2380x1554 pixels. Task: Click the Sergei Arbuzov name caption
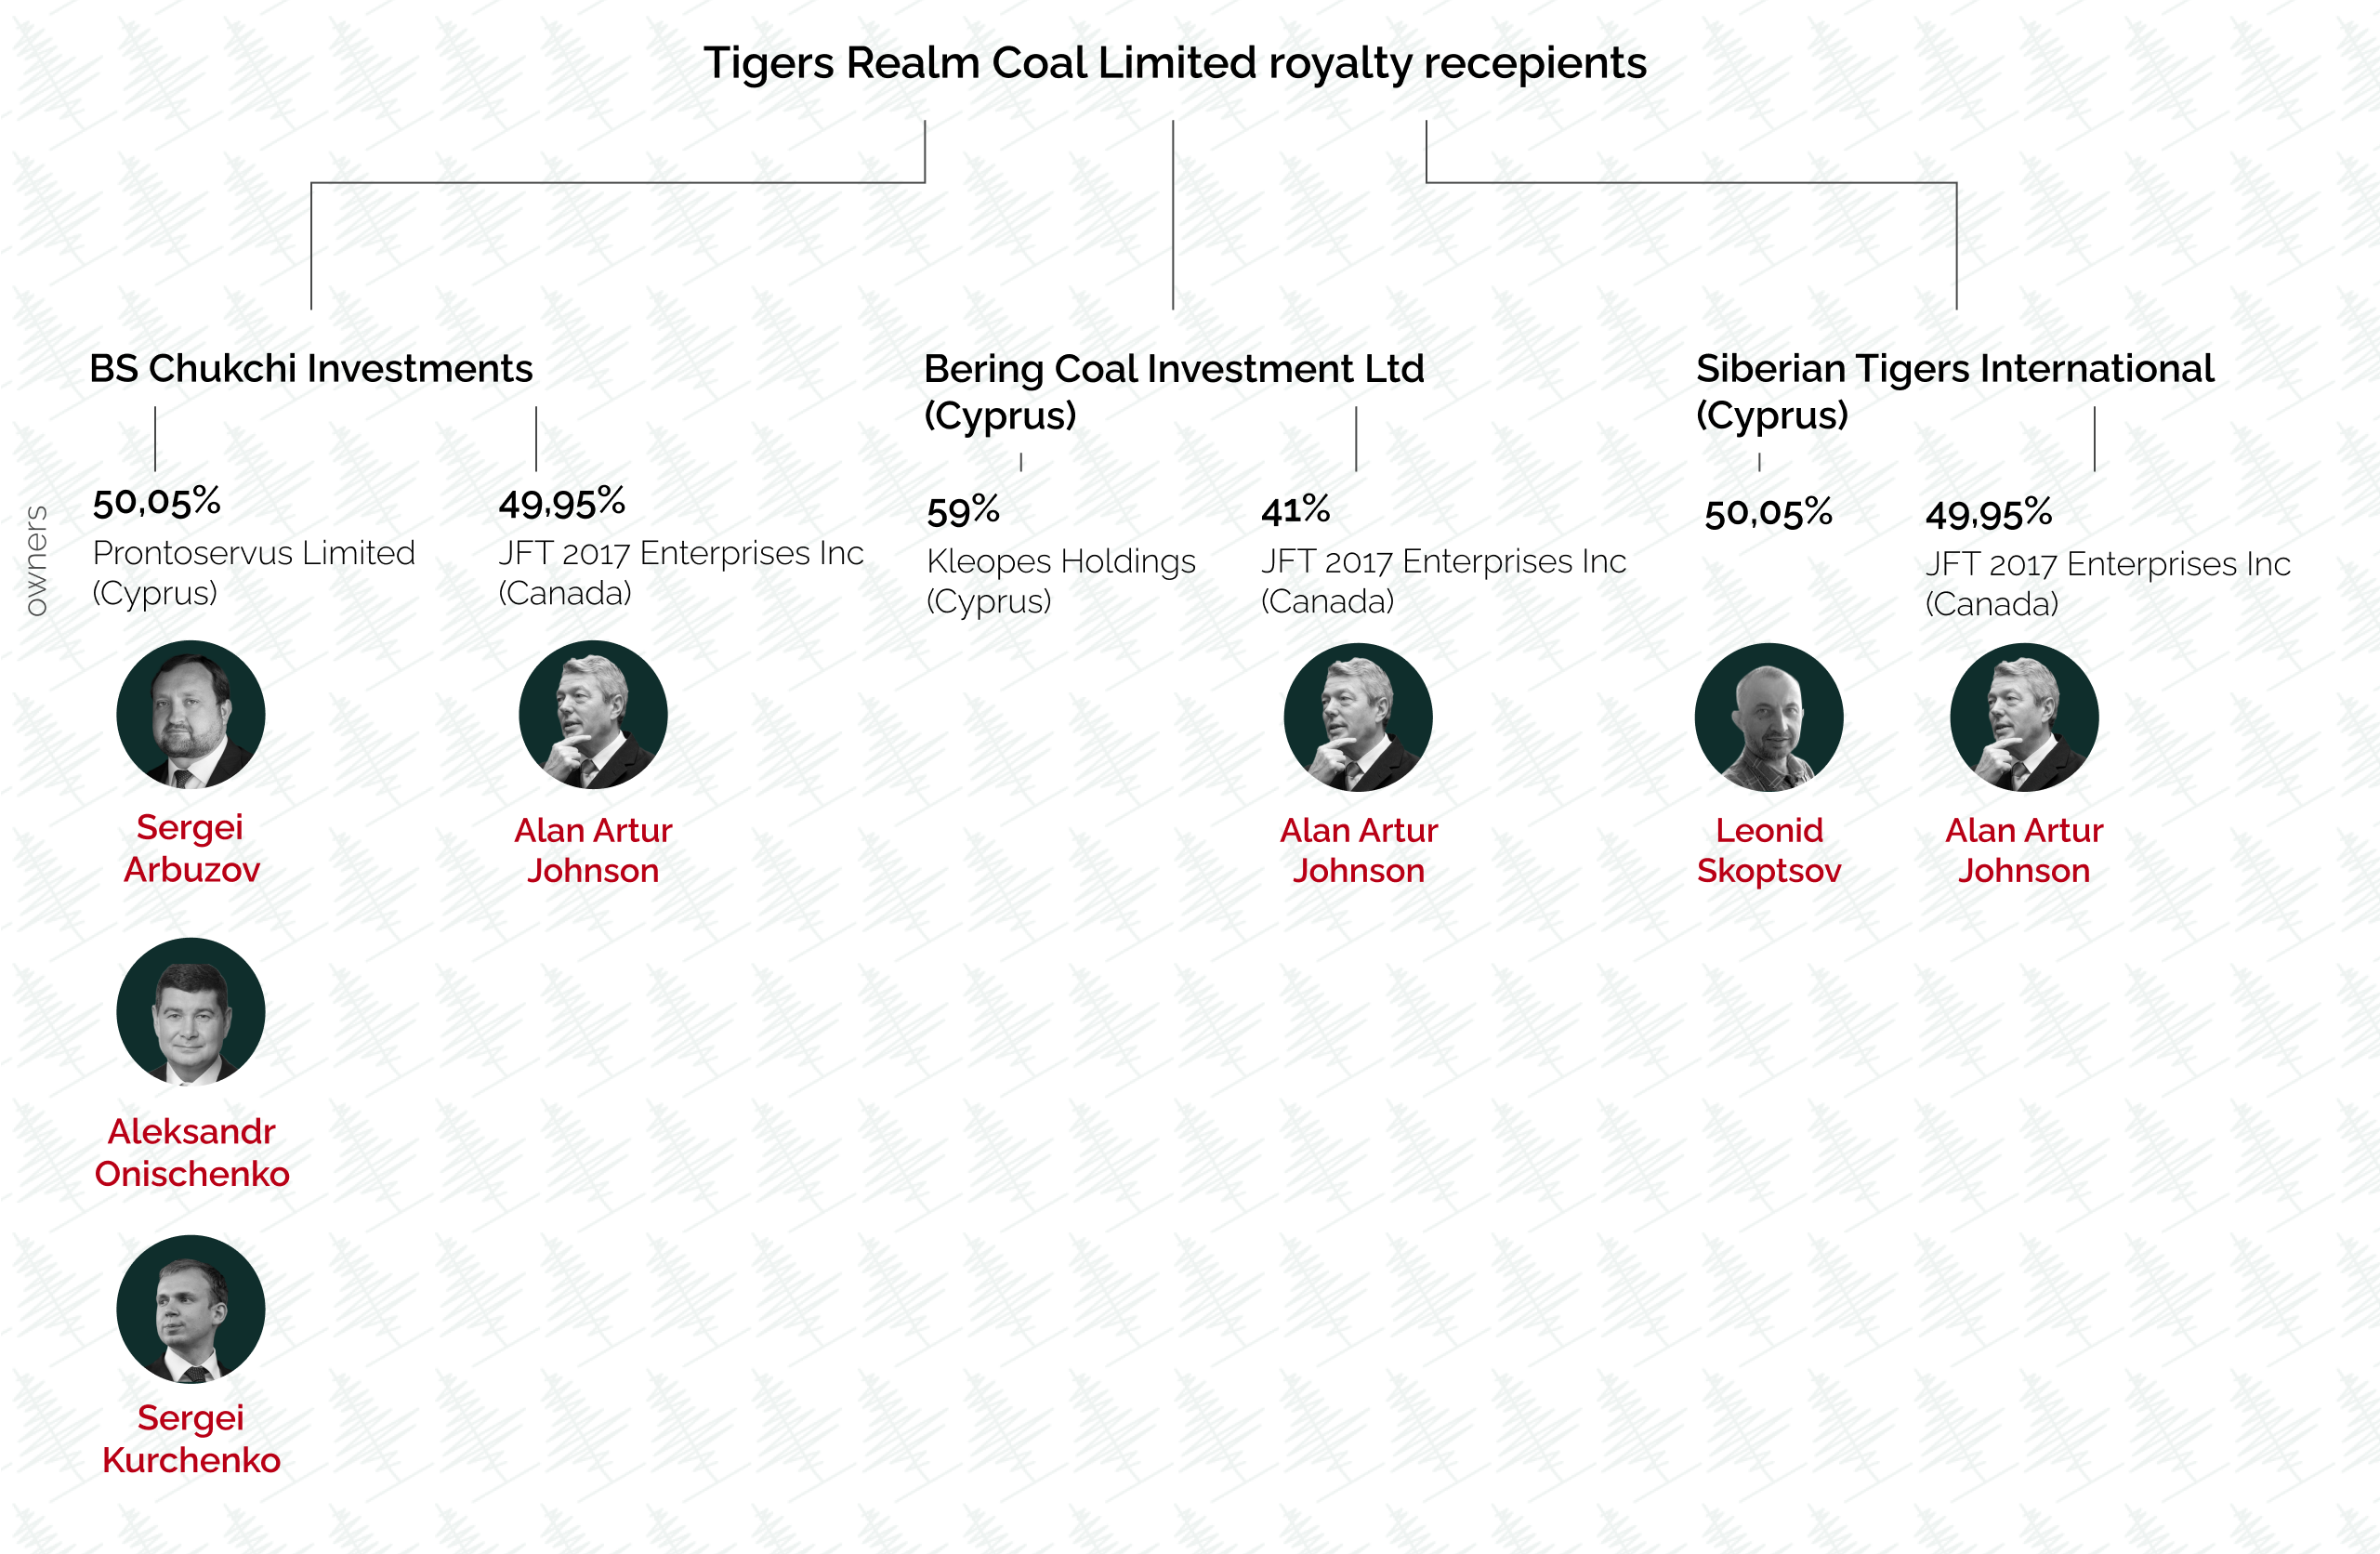point(191,848)
